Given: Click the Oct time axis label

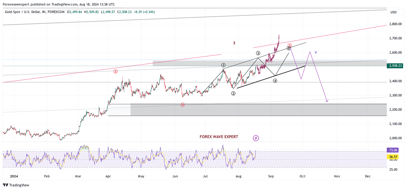Looking at the screenshot, I should pyautogui.click(x=302, y=176).
